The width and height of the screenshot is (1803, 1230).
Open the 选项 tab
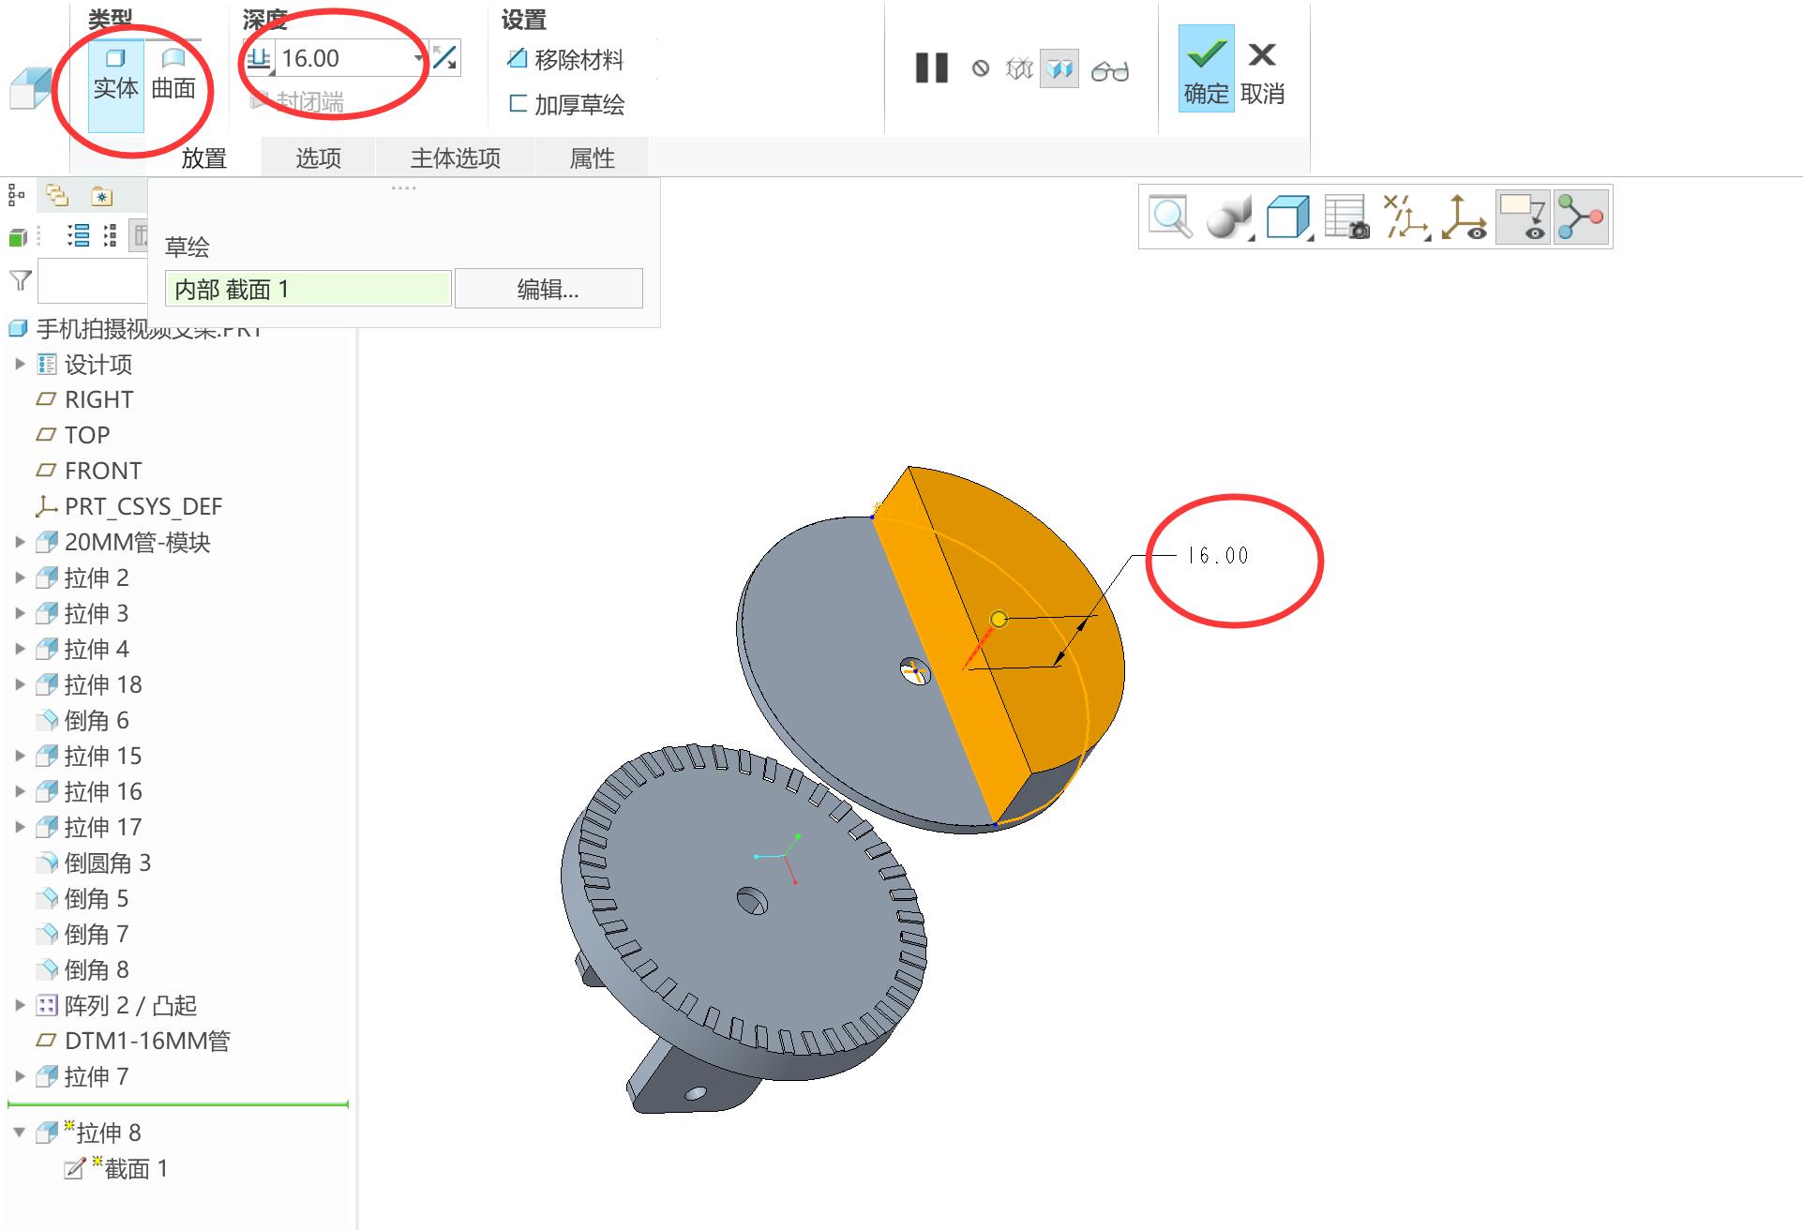(x=318, y=157)
